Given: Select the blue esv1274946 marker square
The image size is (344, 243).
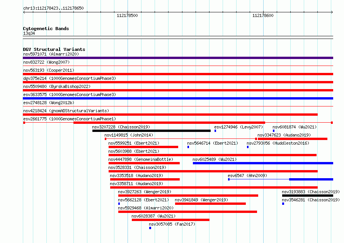Looking at the screenshot, I should (x=215, y=131).
